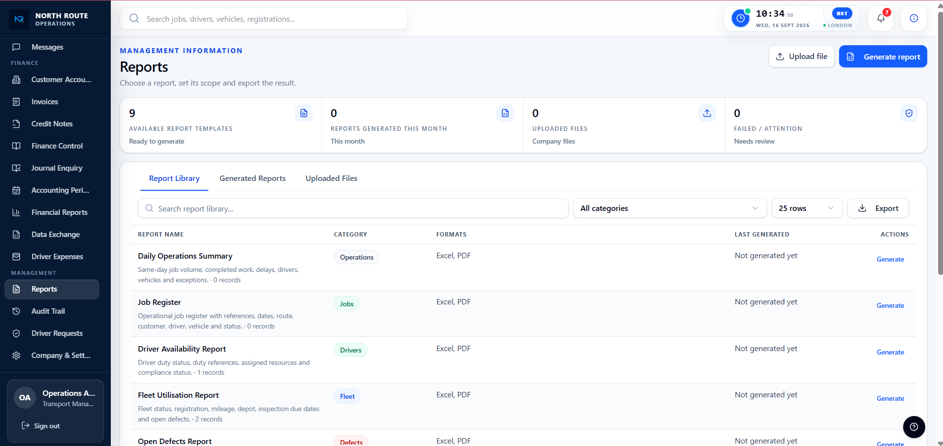Open the notifications bell icon
The image size is (943, 446).
point(880,19)
